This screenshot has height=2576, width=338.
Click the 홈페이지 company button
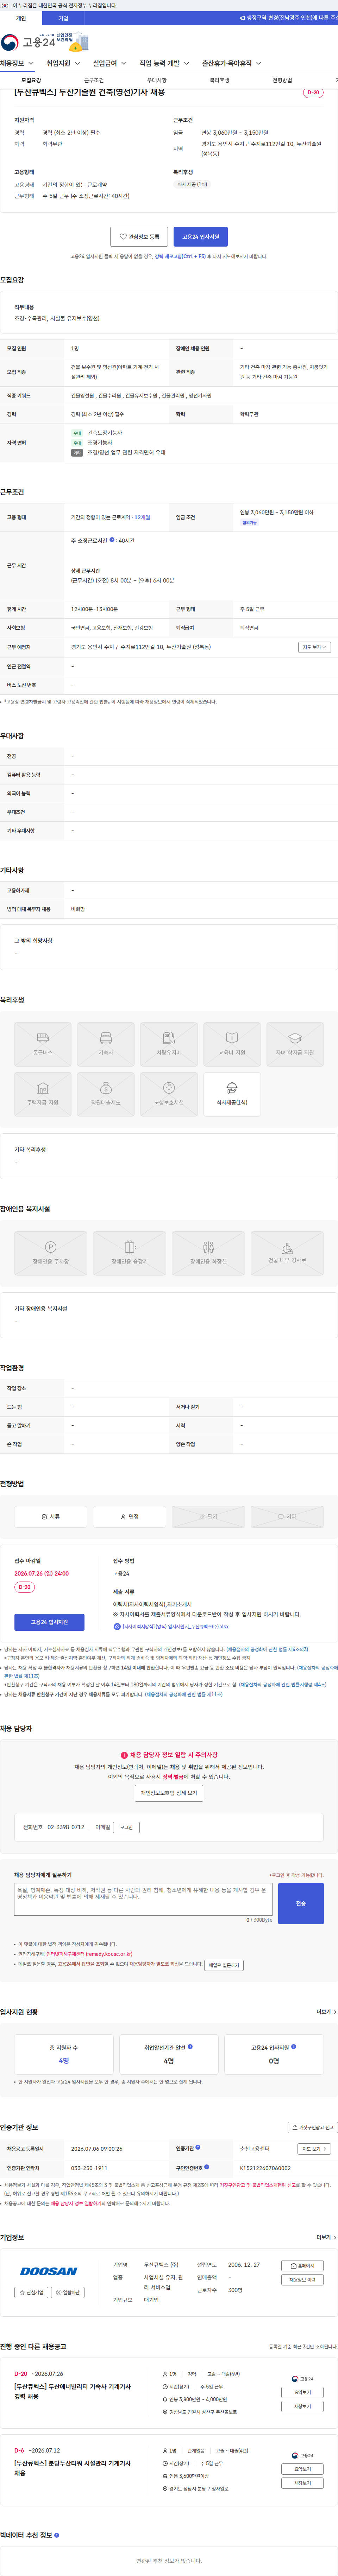tap(302, 2266)
